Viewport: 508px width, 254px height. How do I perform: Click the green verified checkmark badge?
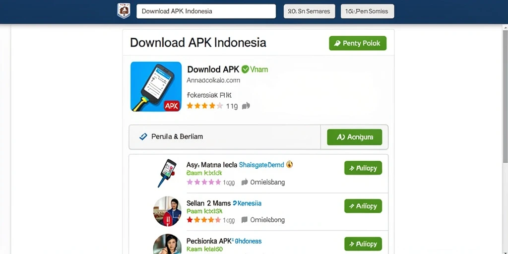click(x=245, y=69)
